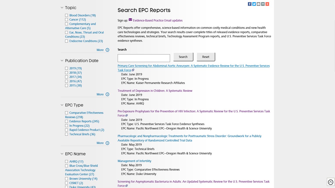Collapse the EPC Name section chevron
The width and height of the screenshot is (335, 188).
click(x=62, y=154)
